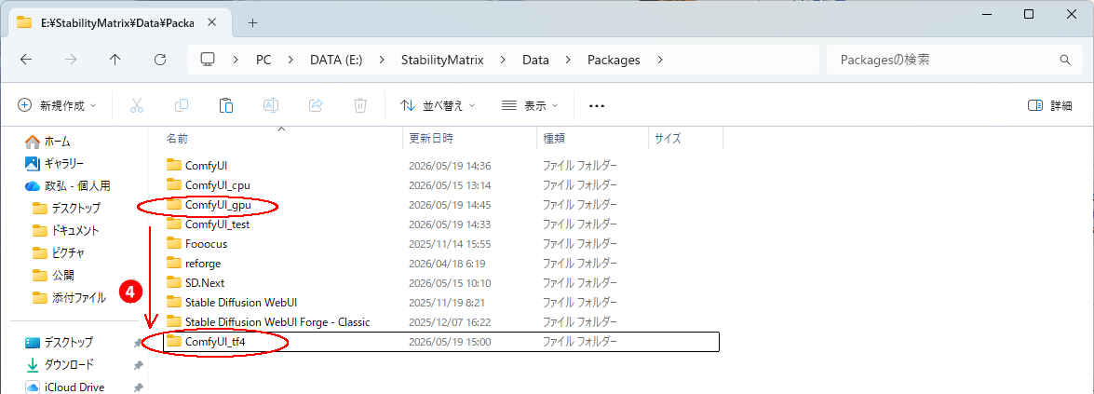Expand chevron after StabilityMatrix breadcrumb
The width and height of the screenshot is (1094, 394).
point(503,60)
